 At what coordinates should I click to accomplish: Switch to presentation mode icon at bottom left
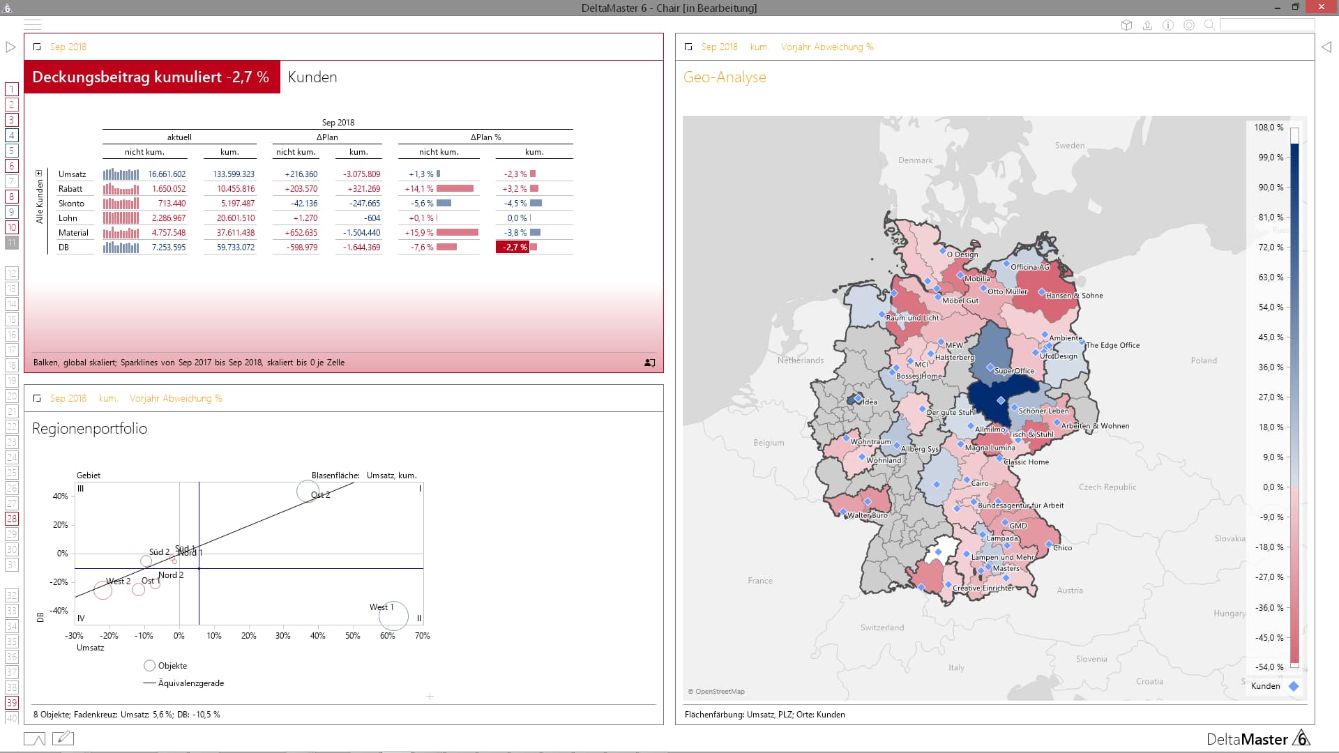(34, 738)
